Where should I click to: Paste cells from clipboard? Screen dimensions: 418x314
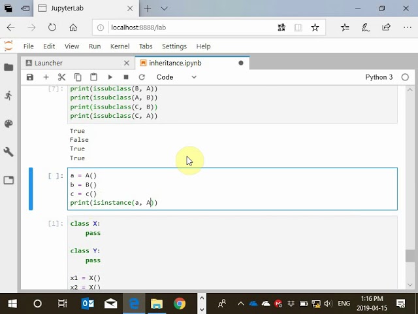coord(93,77)
